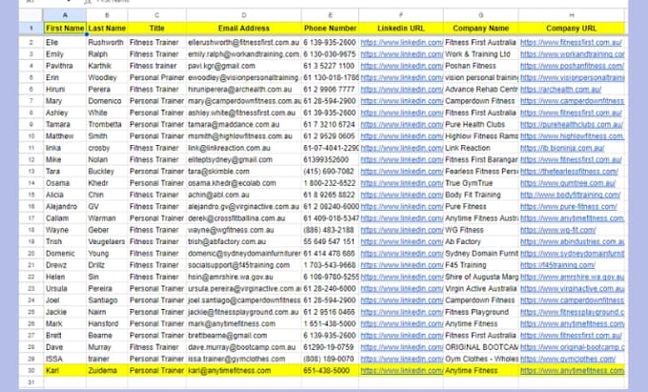Open purehealthclubs.com.au link
Viewport: 648px width, 392px height.
[x=572, y=124]
